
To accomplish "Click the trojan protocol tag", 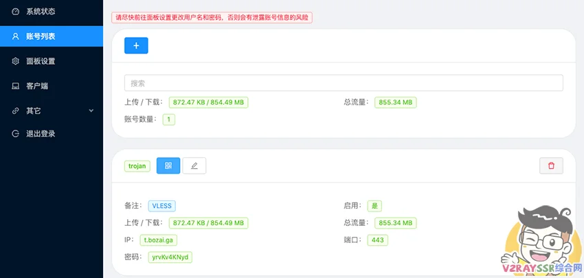I will [137, 166].
